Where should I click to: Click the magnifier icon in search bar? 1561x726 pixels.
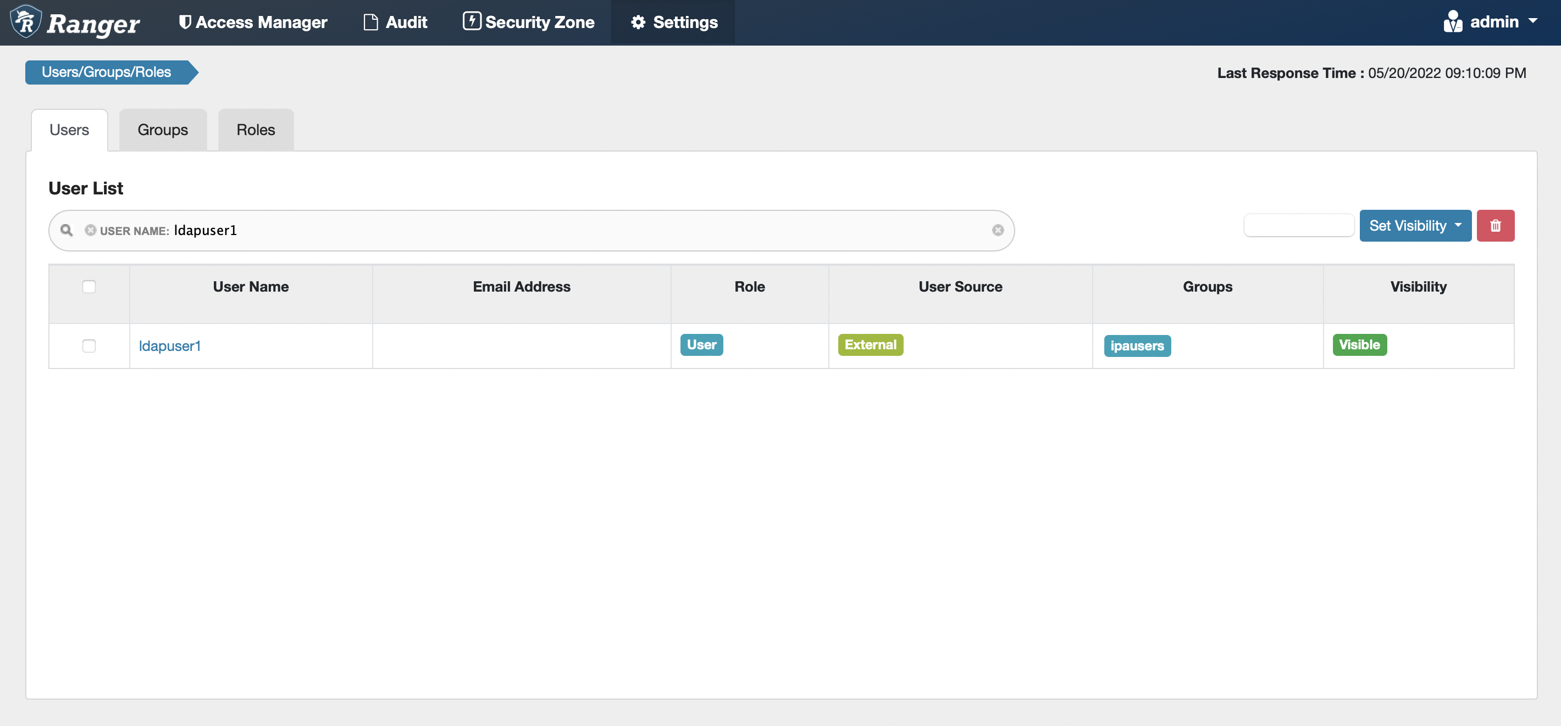click(x=67, y=230)
